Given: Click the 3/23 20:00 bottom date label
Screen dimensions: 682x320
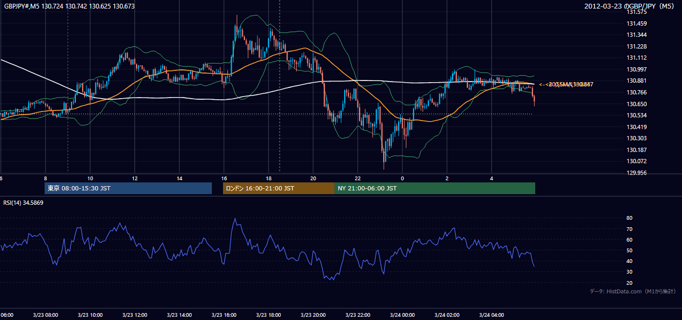Looking at the screenshot, I should point(313,315).
